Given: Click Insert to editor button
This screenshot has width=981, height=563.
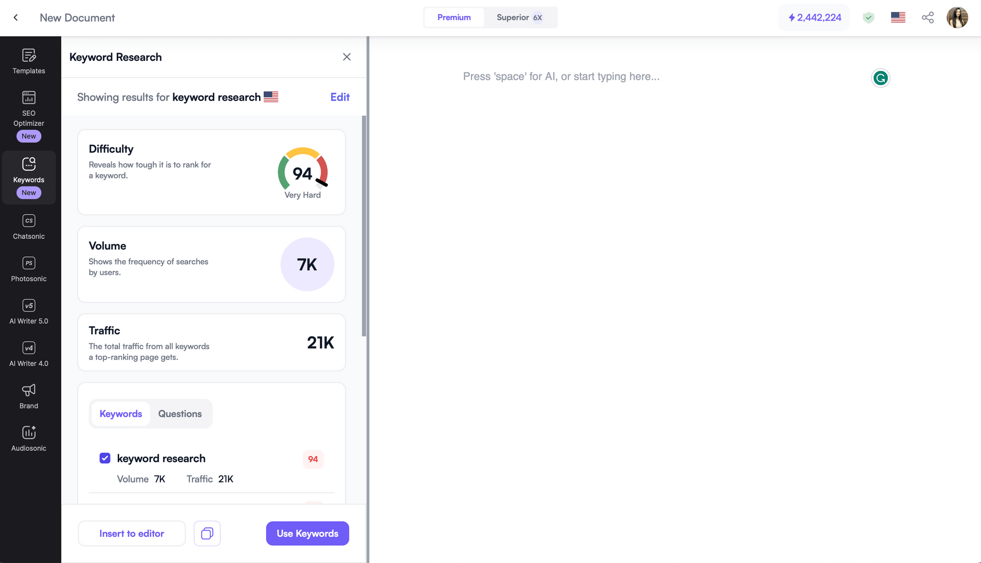Looking at the screenshot, I should [131, 533].
